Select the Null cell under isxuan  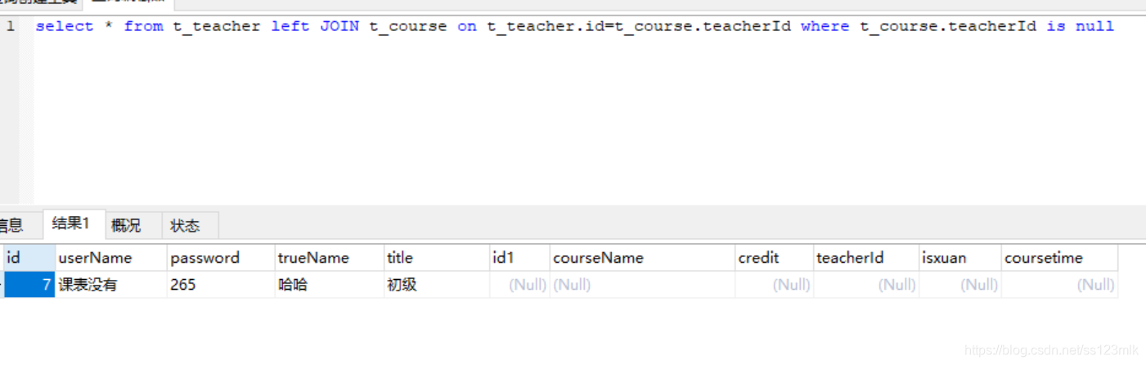click(x=960, y=285)
